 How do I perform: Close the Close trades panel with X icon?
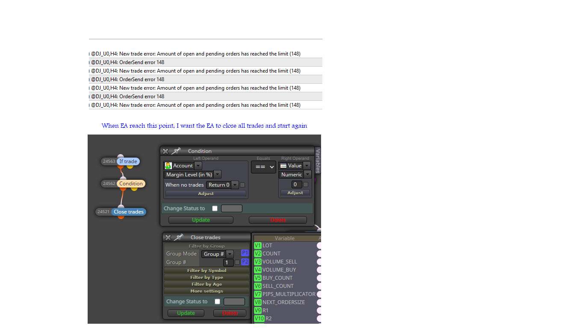(168, 237)
